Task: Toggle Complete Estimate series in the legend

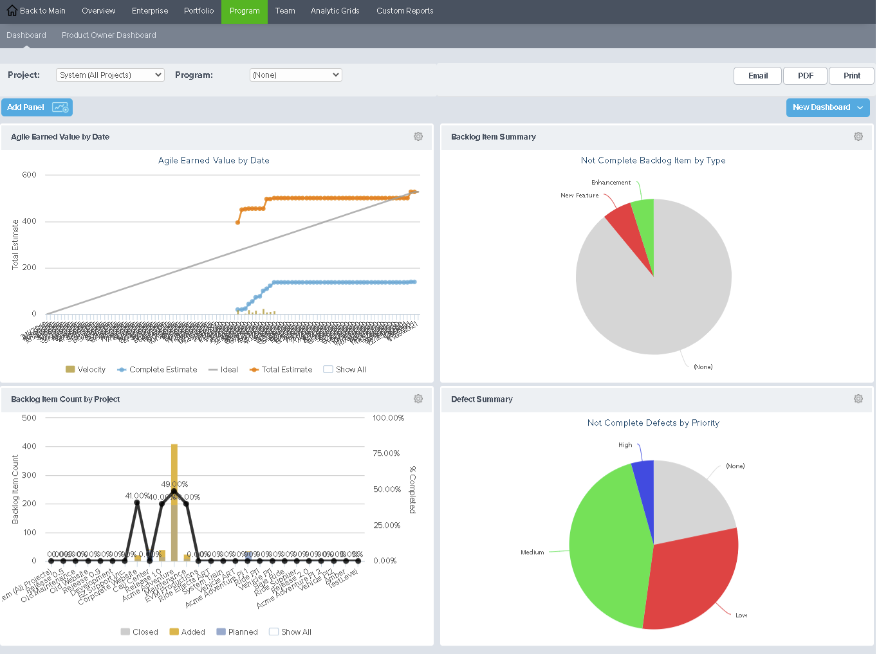Action: pos(157,370)
